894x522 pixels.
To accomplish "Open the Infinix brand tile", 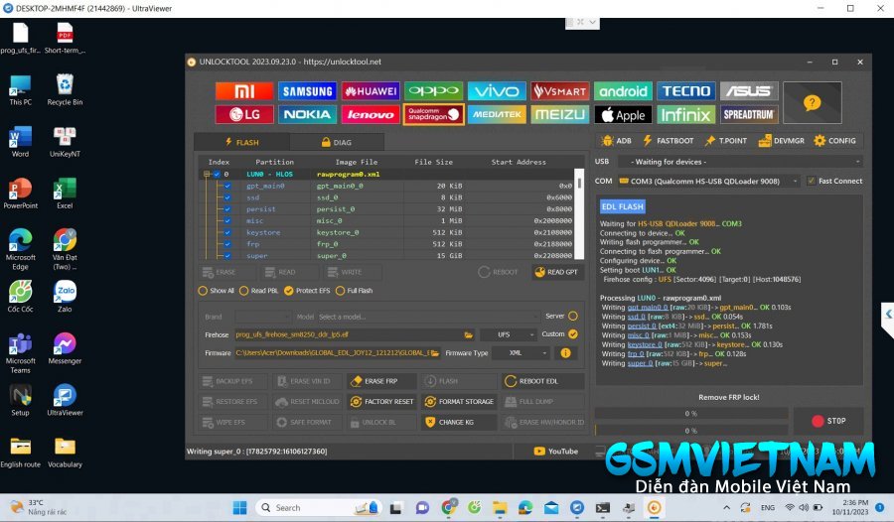I will [685, 114].
